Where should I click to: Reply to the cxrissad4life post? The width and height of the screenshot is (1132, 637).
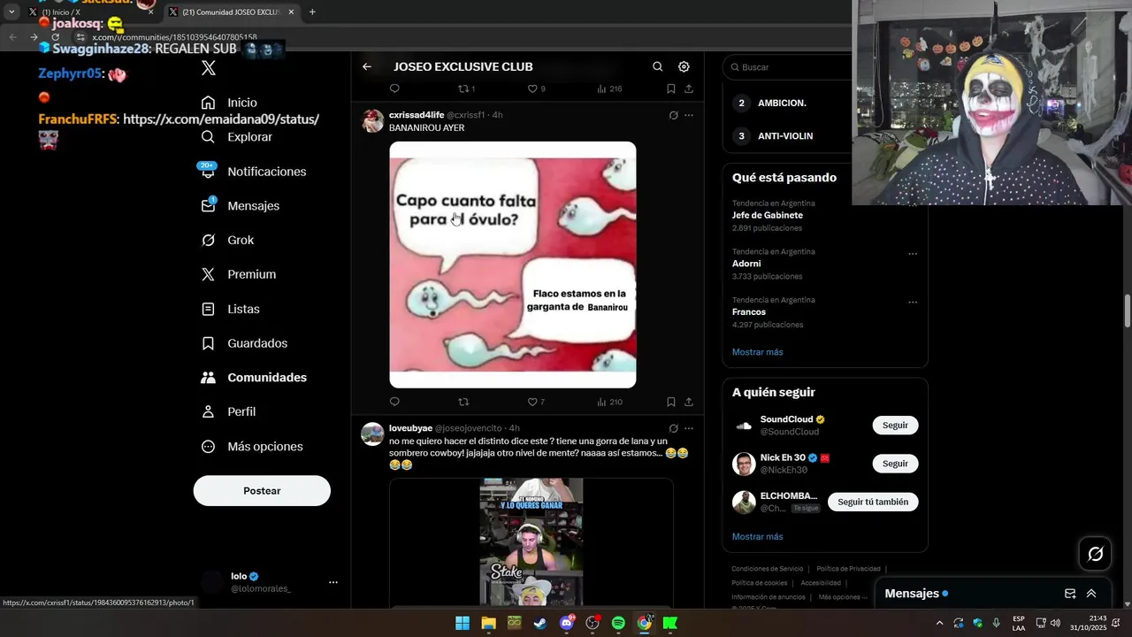point(394,402)
